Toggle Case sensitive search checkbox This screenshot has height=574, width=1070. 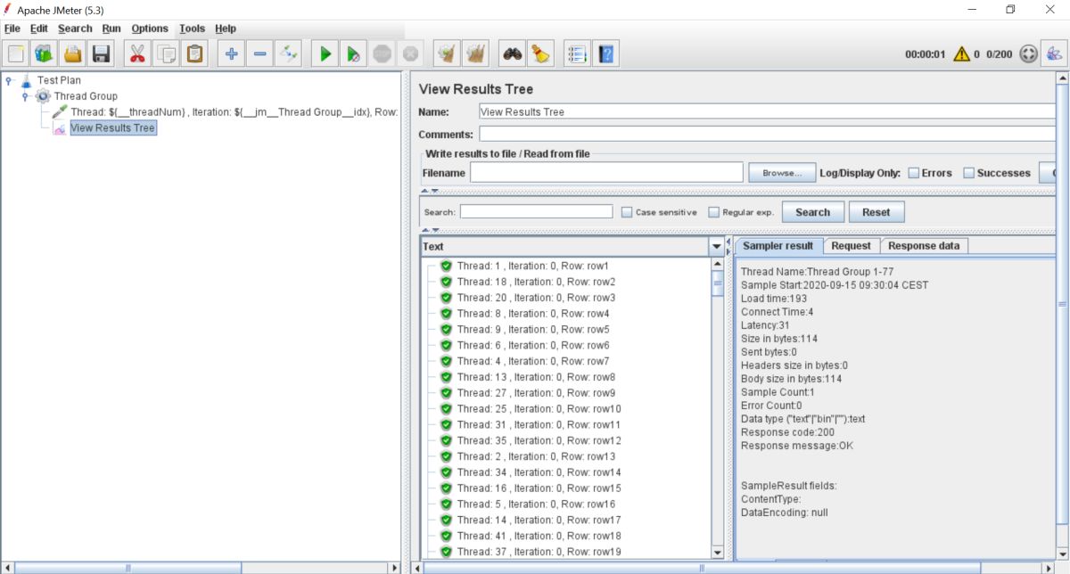pyautogui.click(x=627, y=212)
